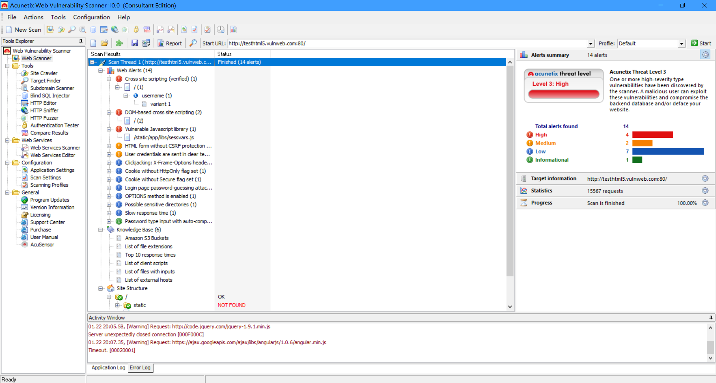Expand the Progress section

(x=705, y=203)
